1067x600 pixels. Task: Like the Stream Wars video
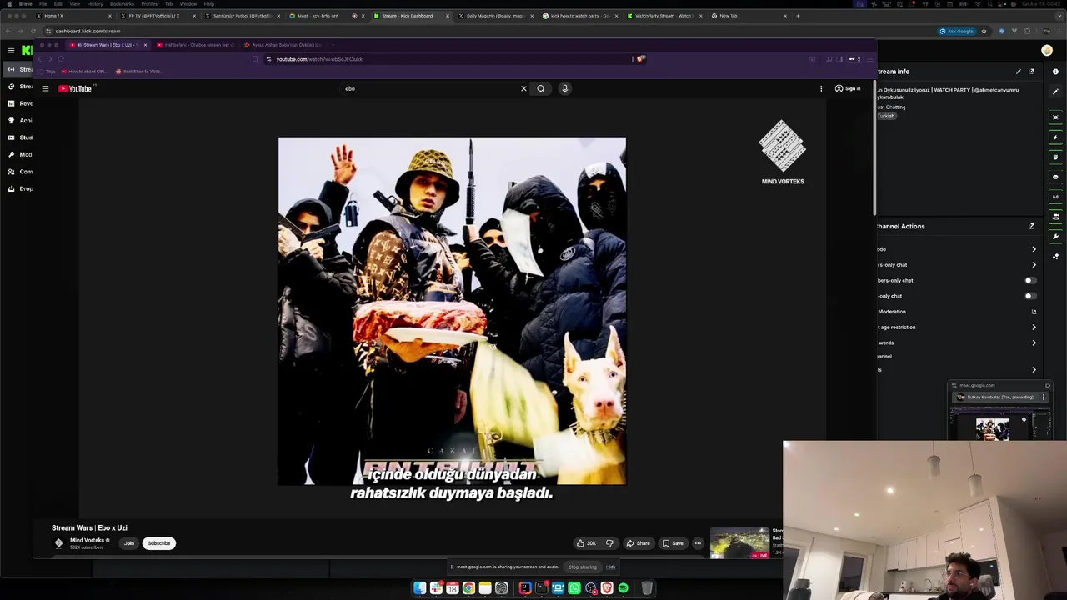pos(586,543)
